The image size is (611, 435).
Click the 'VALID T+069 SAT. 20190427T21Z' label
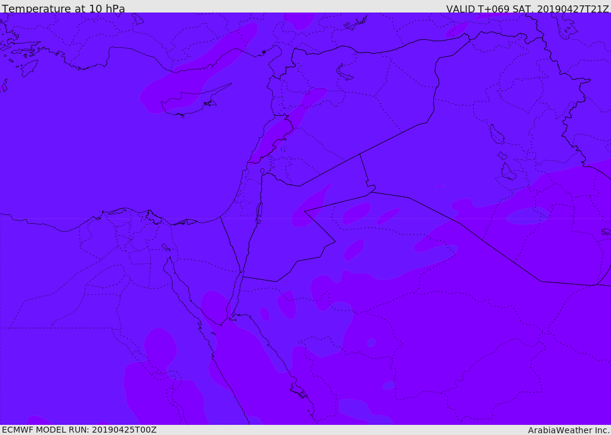pos(527,9)
